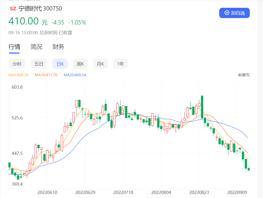Select the 分时 chart period
This screenshot has height=198, width=263.
coord(17,64)
